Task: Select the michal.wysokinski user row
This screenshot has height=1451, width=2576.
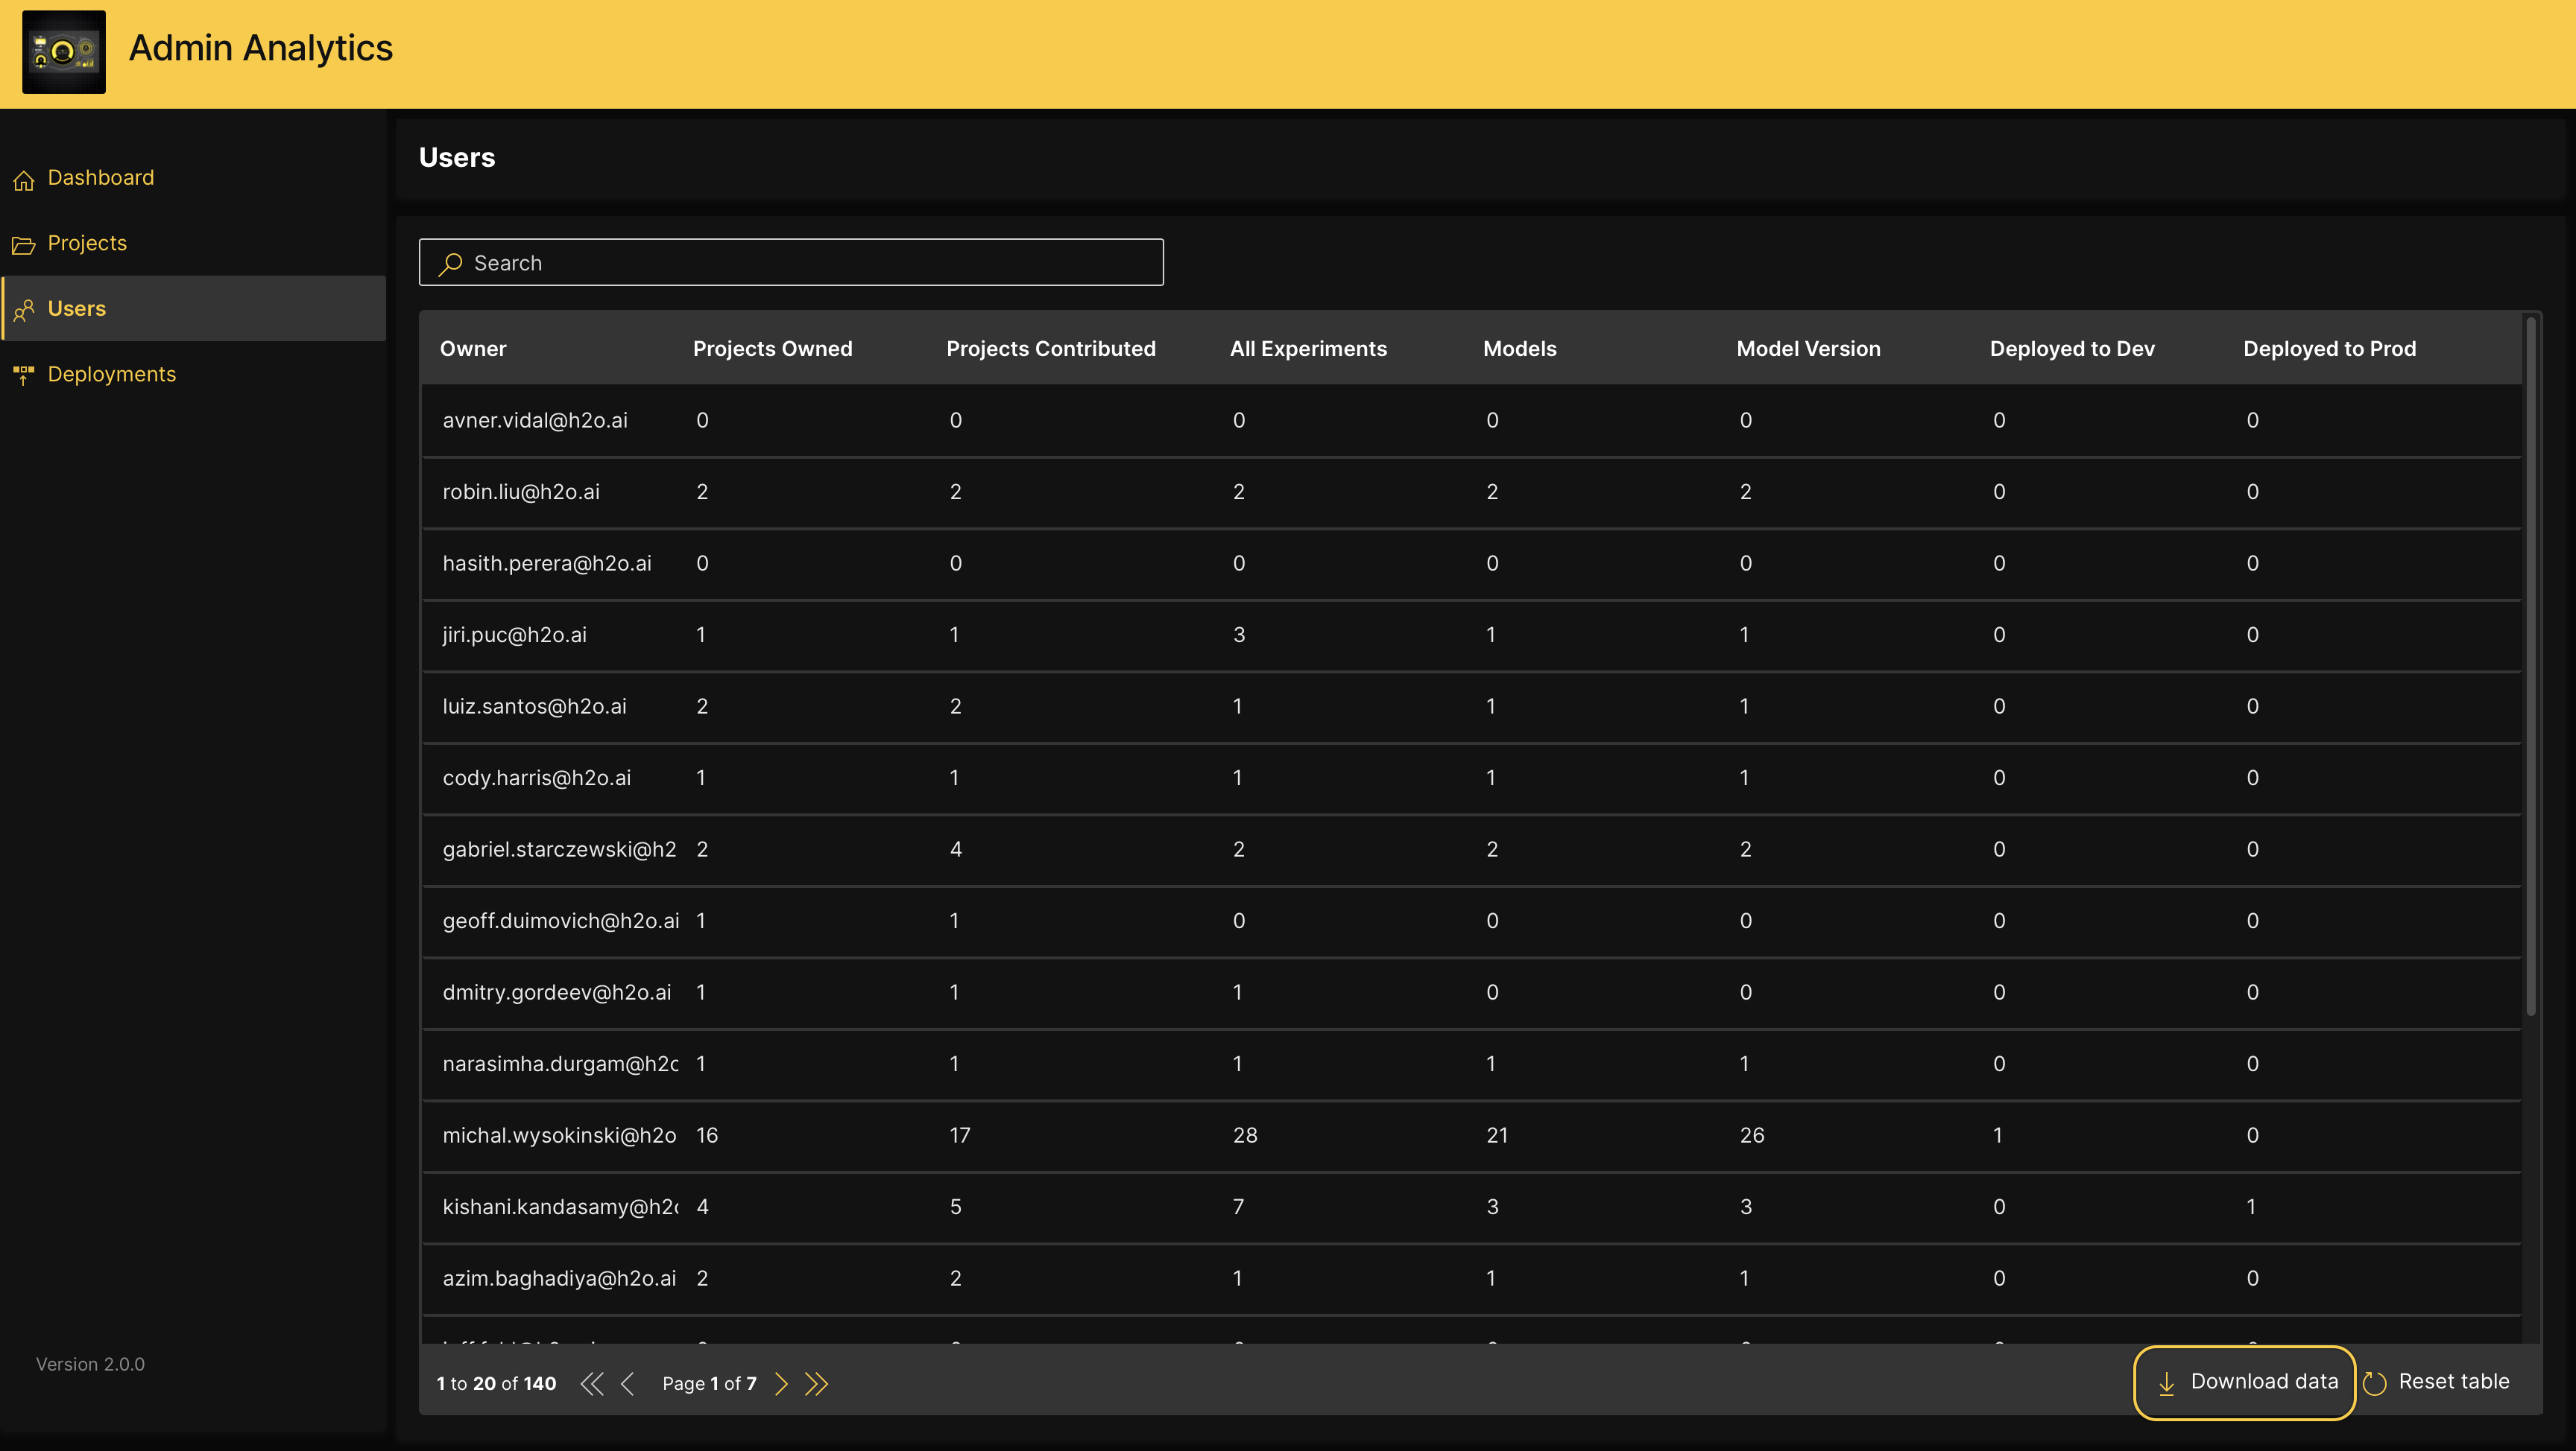Action: click(x=559, y=1135)
